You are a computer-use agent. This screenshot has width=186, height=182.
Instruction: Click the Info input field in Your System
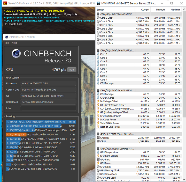click(48, 108)
